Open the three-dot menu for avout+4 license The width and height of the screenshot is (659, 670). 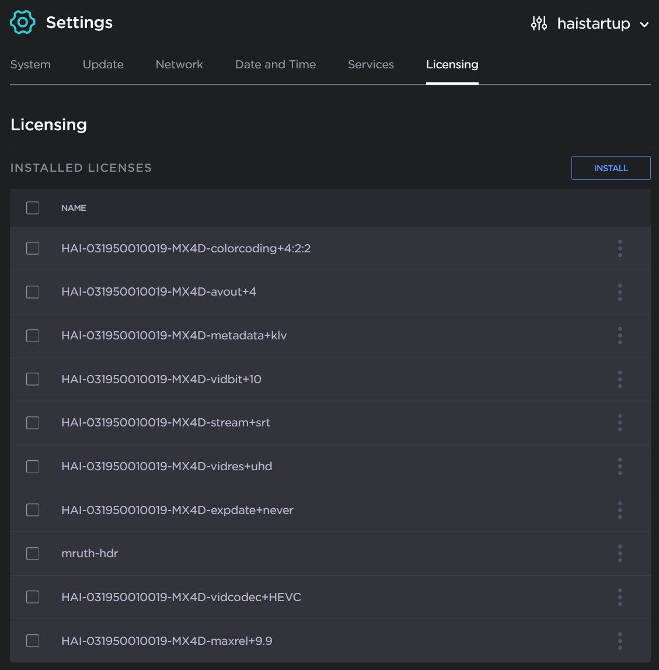[x=620, y=292]
